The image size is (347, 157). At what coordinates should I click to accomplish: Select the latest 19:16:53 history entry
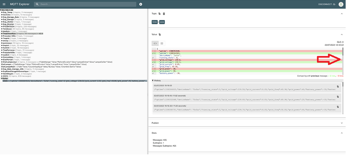coord(247,88)
